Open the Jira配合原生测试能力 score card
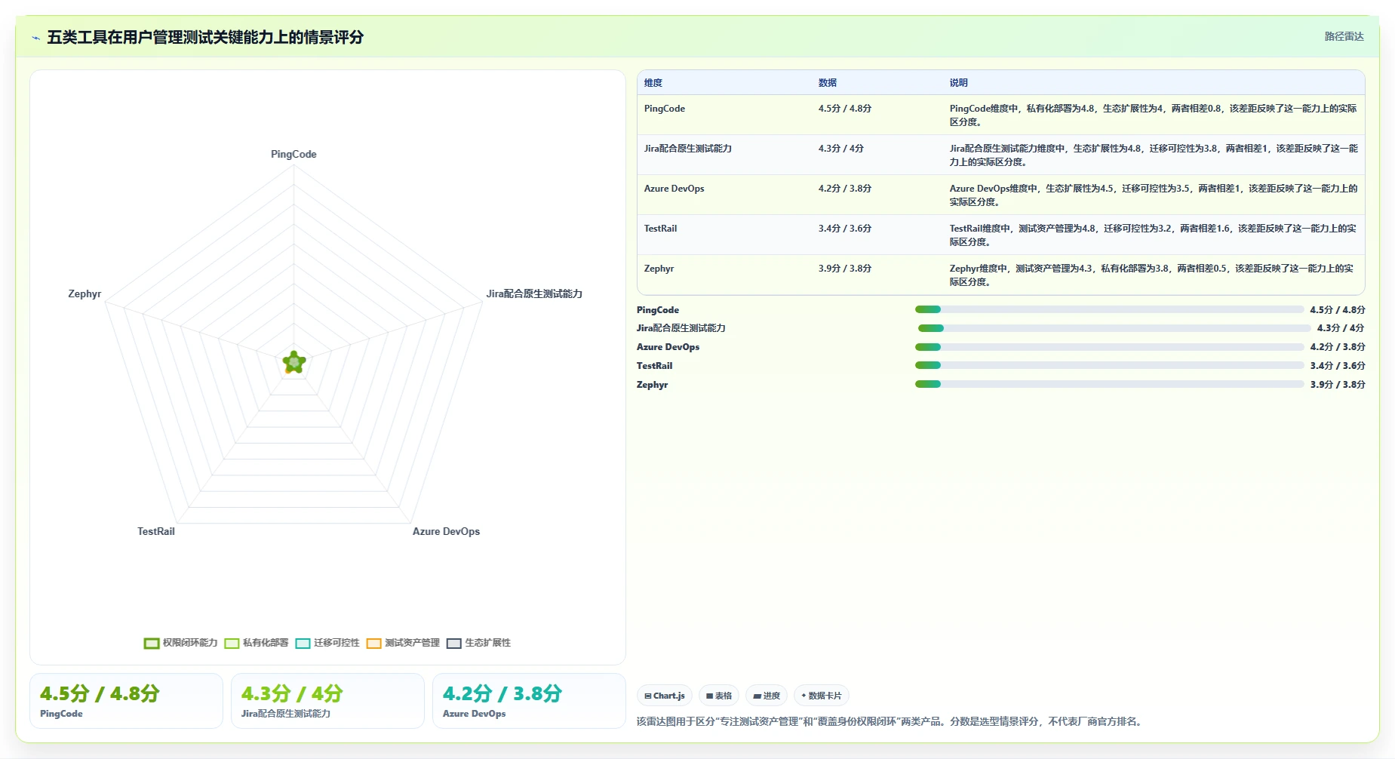Viewport: 1395px width, 759px height. click(327, 701)
